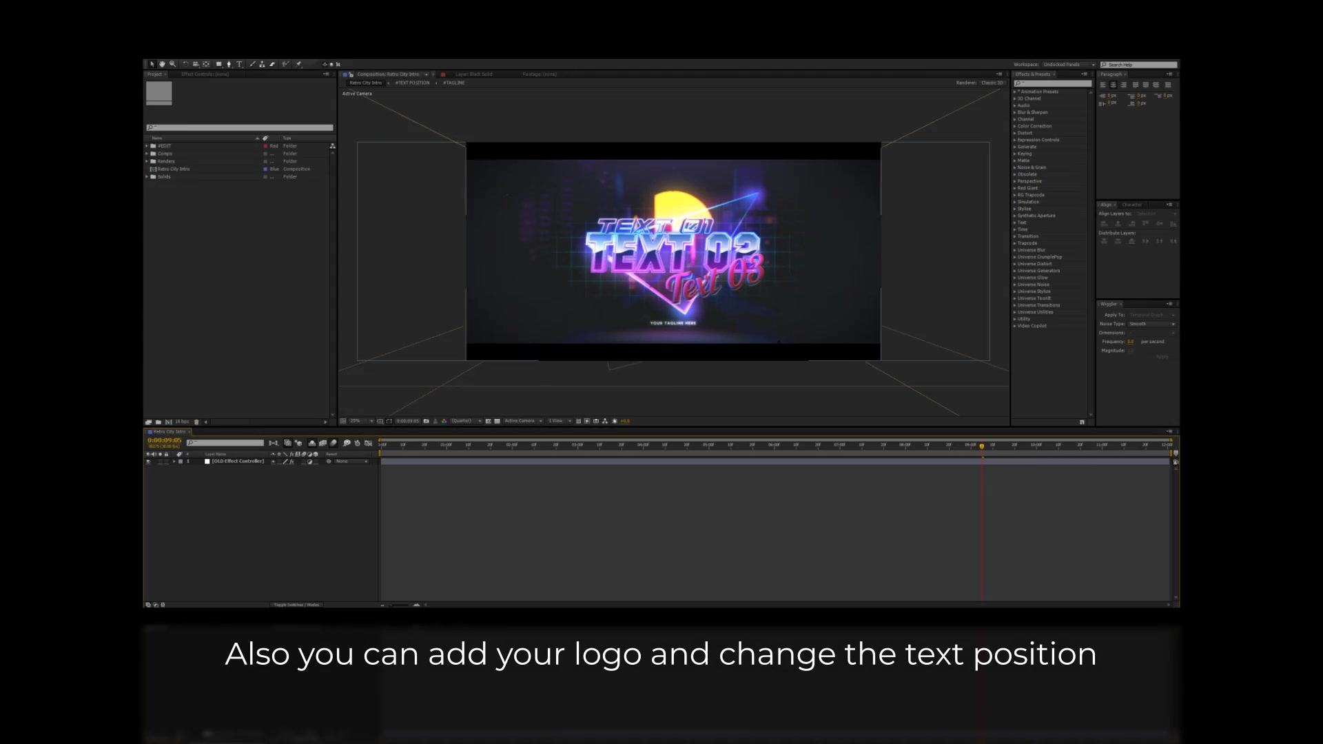Click the timeline current time 0:00:09:05

[165, 440]
